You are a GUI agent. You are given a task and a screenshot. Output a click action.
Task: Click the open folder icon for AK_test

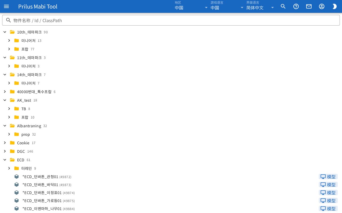point(12,100)
